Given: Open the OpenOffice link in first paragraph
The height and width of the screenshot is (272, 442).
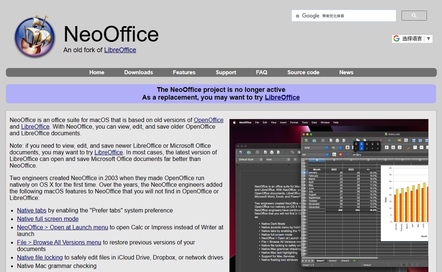Looking at the screenshot, I should (x=208, y=120).
